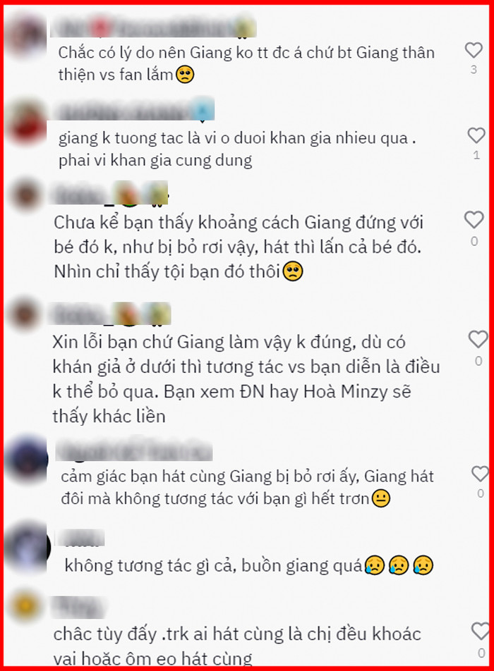Like the comment starting 'chắc tùy đấy'

(480, 632)
